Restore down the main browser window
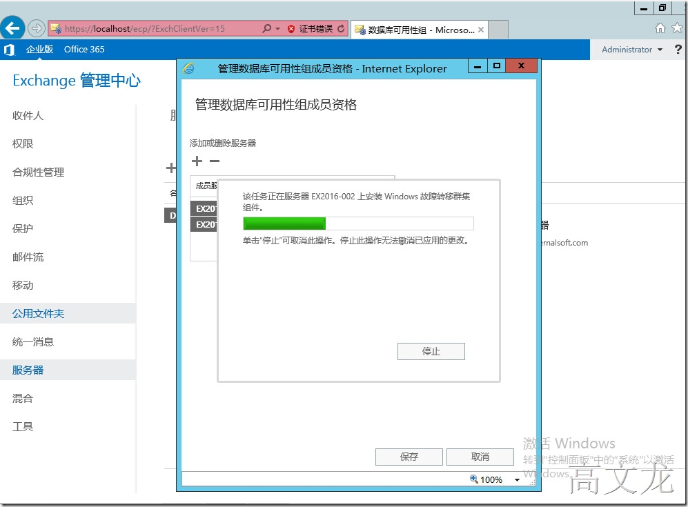688x507 pixels. pyautogui.click(x=662, y=8)
